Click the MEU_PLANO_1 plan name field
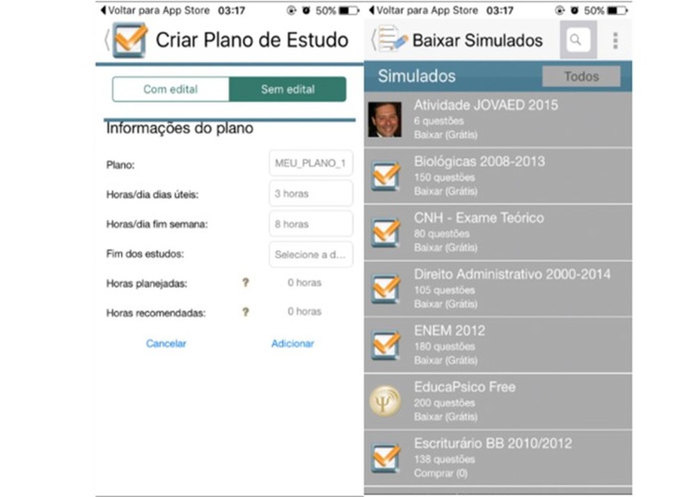The height and width of the screenshot is (497, 696). (x=310, y=163)
